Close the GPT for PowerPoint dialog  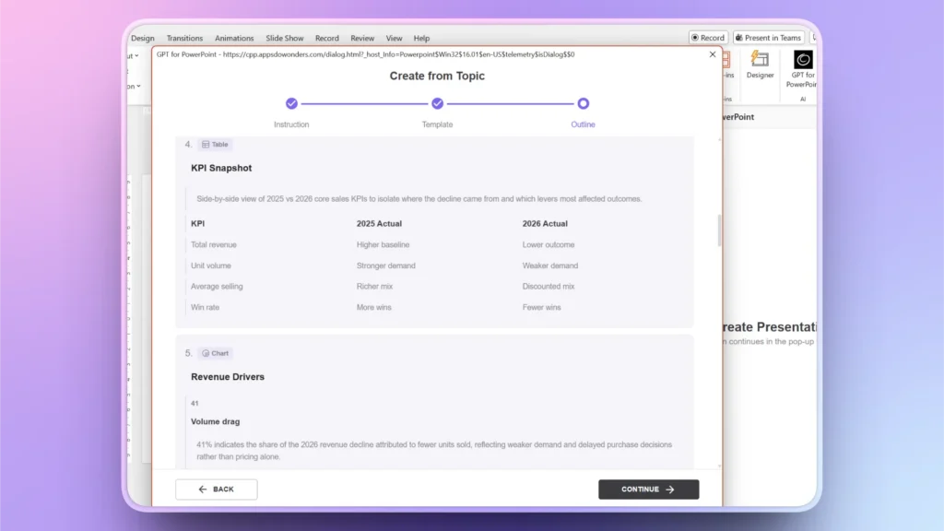tap(713, 54)
